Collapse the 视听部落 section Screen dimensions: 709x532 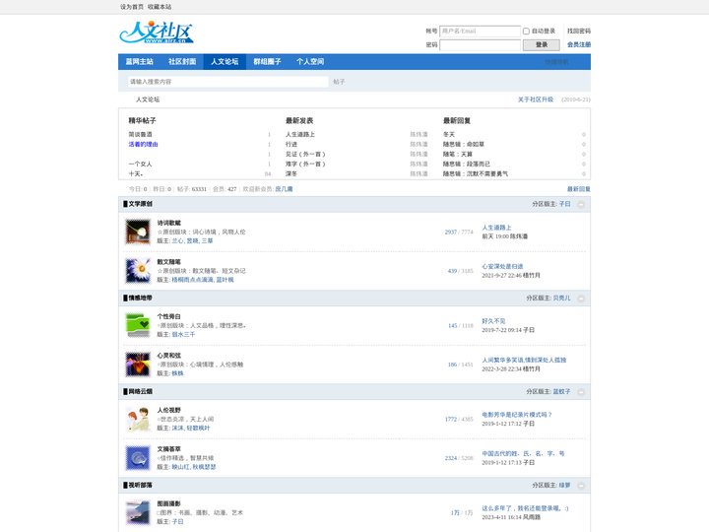click(581, 486)
